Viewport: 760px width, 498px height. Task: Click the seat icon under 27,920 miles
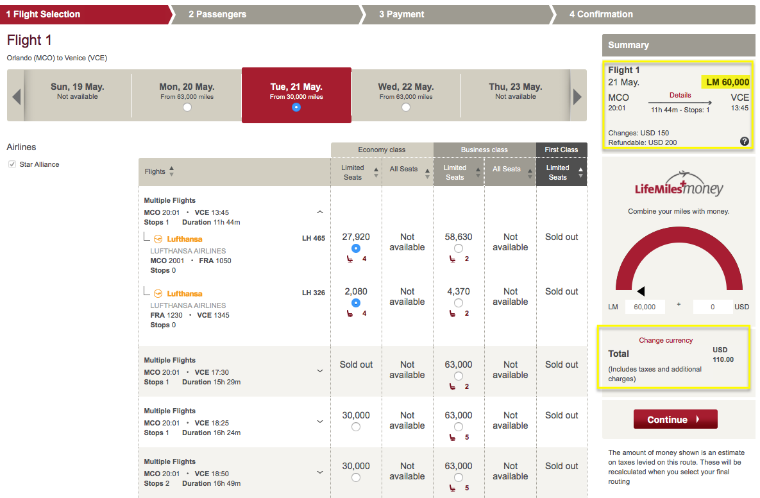click(x=350, y=259)
